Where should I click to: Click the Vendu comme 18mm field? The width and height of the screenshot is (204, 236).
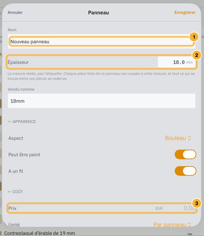tap(102, 101)
